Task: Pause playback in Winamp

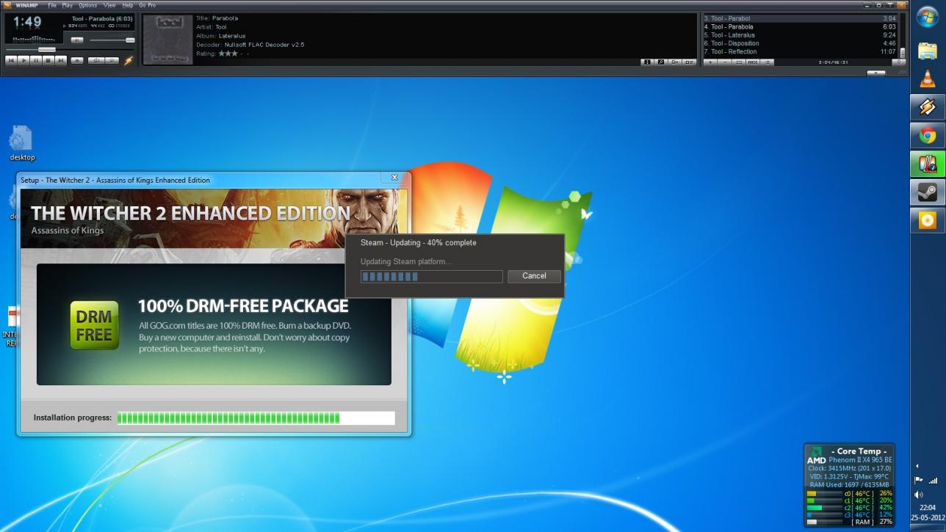Action: pyautogui.click(x=36, y=60)
